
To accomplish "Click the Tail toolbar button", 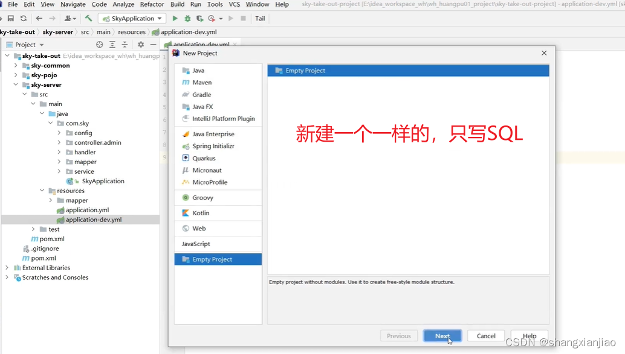I will tap(260, 18).
